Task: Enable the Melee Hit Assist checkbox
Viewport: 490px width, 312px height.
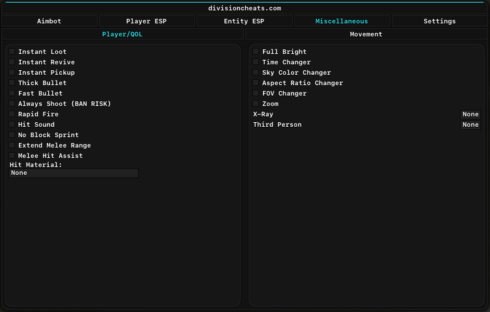Action: click(12, 155)
